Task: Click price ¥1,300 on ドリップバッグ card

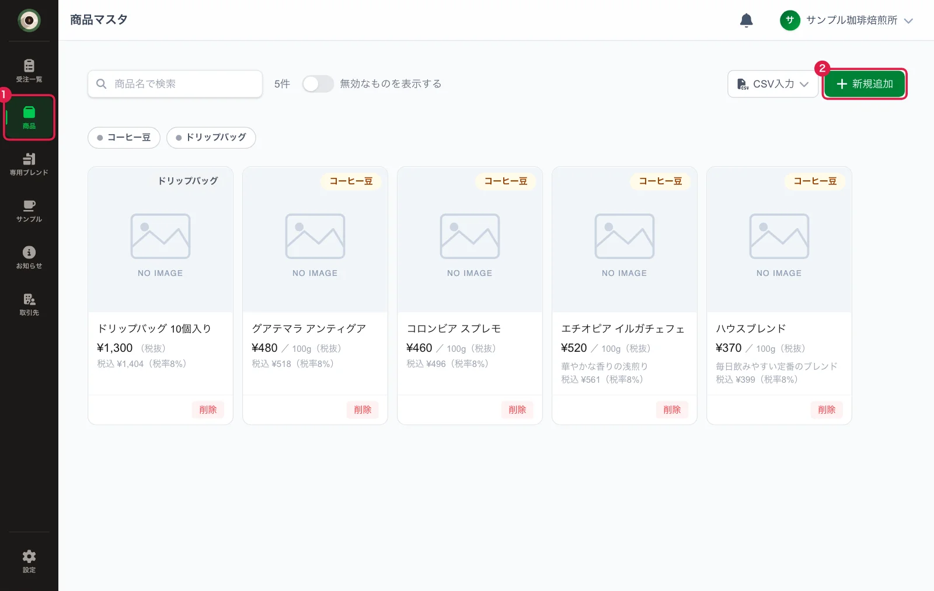Action: (x=115, y=348)
